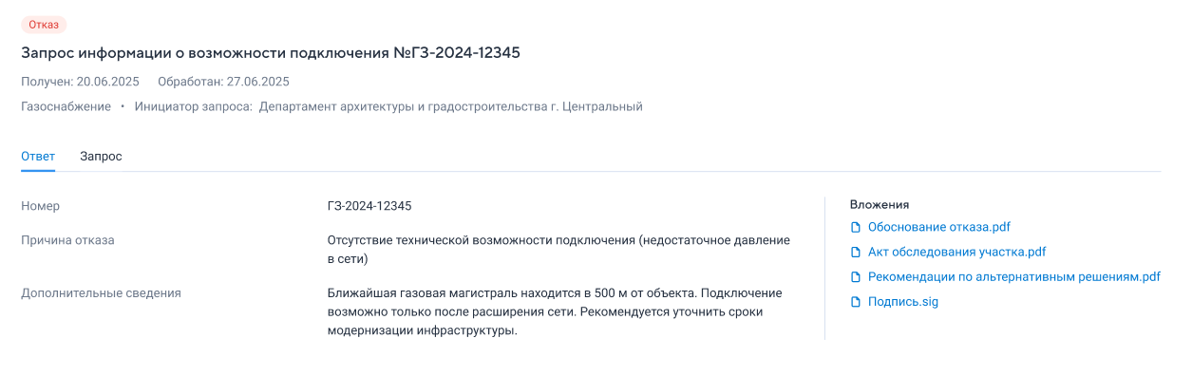Click the initiator Департамент архитектуры и градостроительства
1192x376 pixels.
pos(451,106)
